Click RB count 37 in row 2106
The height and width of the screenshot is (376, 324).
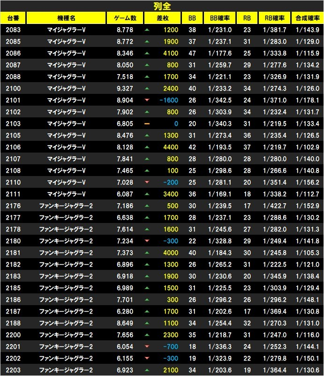pyautogui.click(x=247, y=147)
